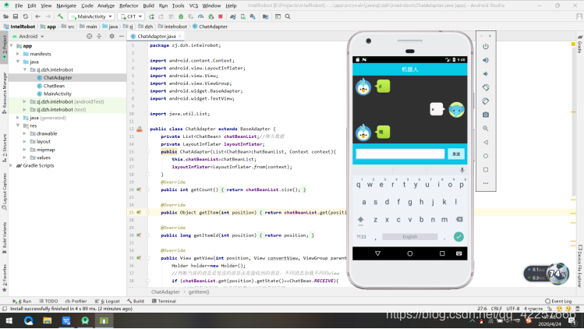584x329 pixels.
Task: Click the emulator Back triangle in sidebar
Action: tap(486, 142)
